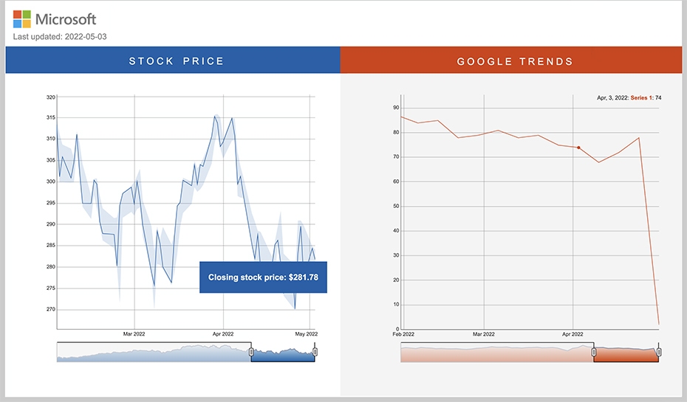This screenshot has width=687, height=402.
Task: Grab the left handle of stock range selector
Action: (x=251, y=352)
